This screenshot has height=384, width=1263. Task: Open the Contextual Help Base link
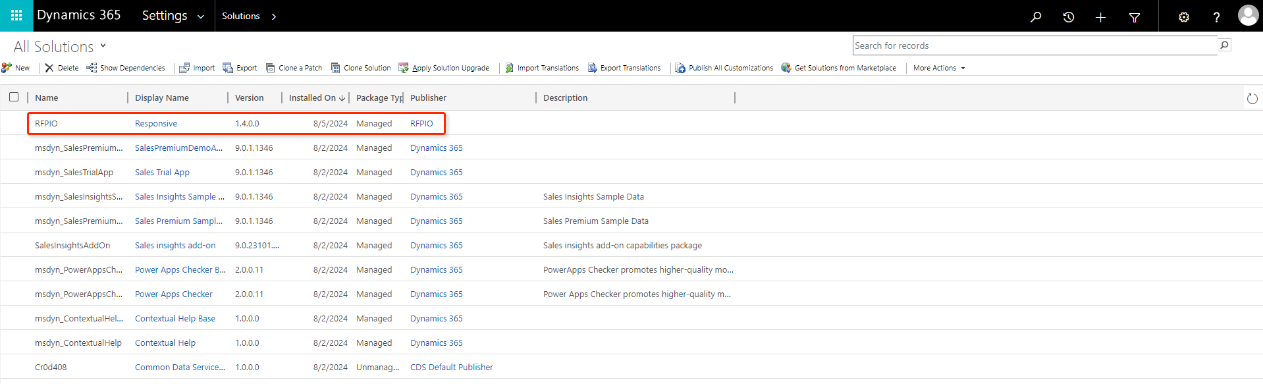[175, 318]
